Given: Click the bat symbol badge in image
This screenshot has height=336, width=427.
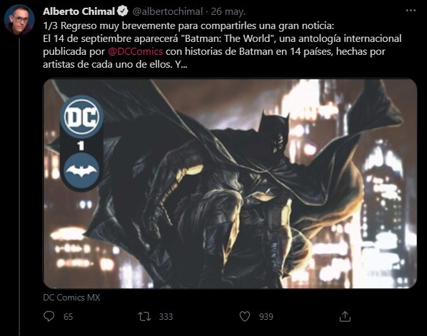Looking at the screenshot, I should pyautogui.click(x=81, y=171).
